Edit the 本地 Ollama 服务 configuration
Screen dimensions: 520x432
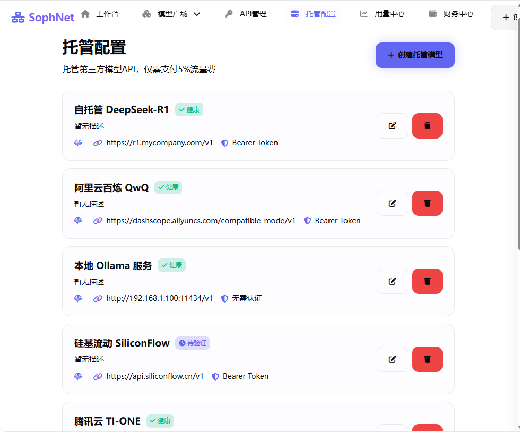click(x=392, y=281)
